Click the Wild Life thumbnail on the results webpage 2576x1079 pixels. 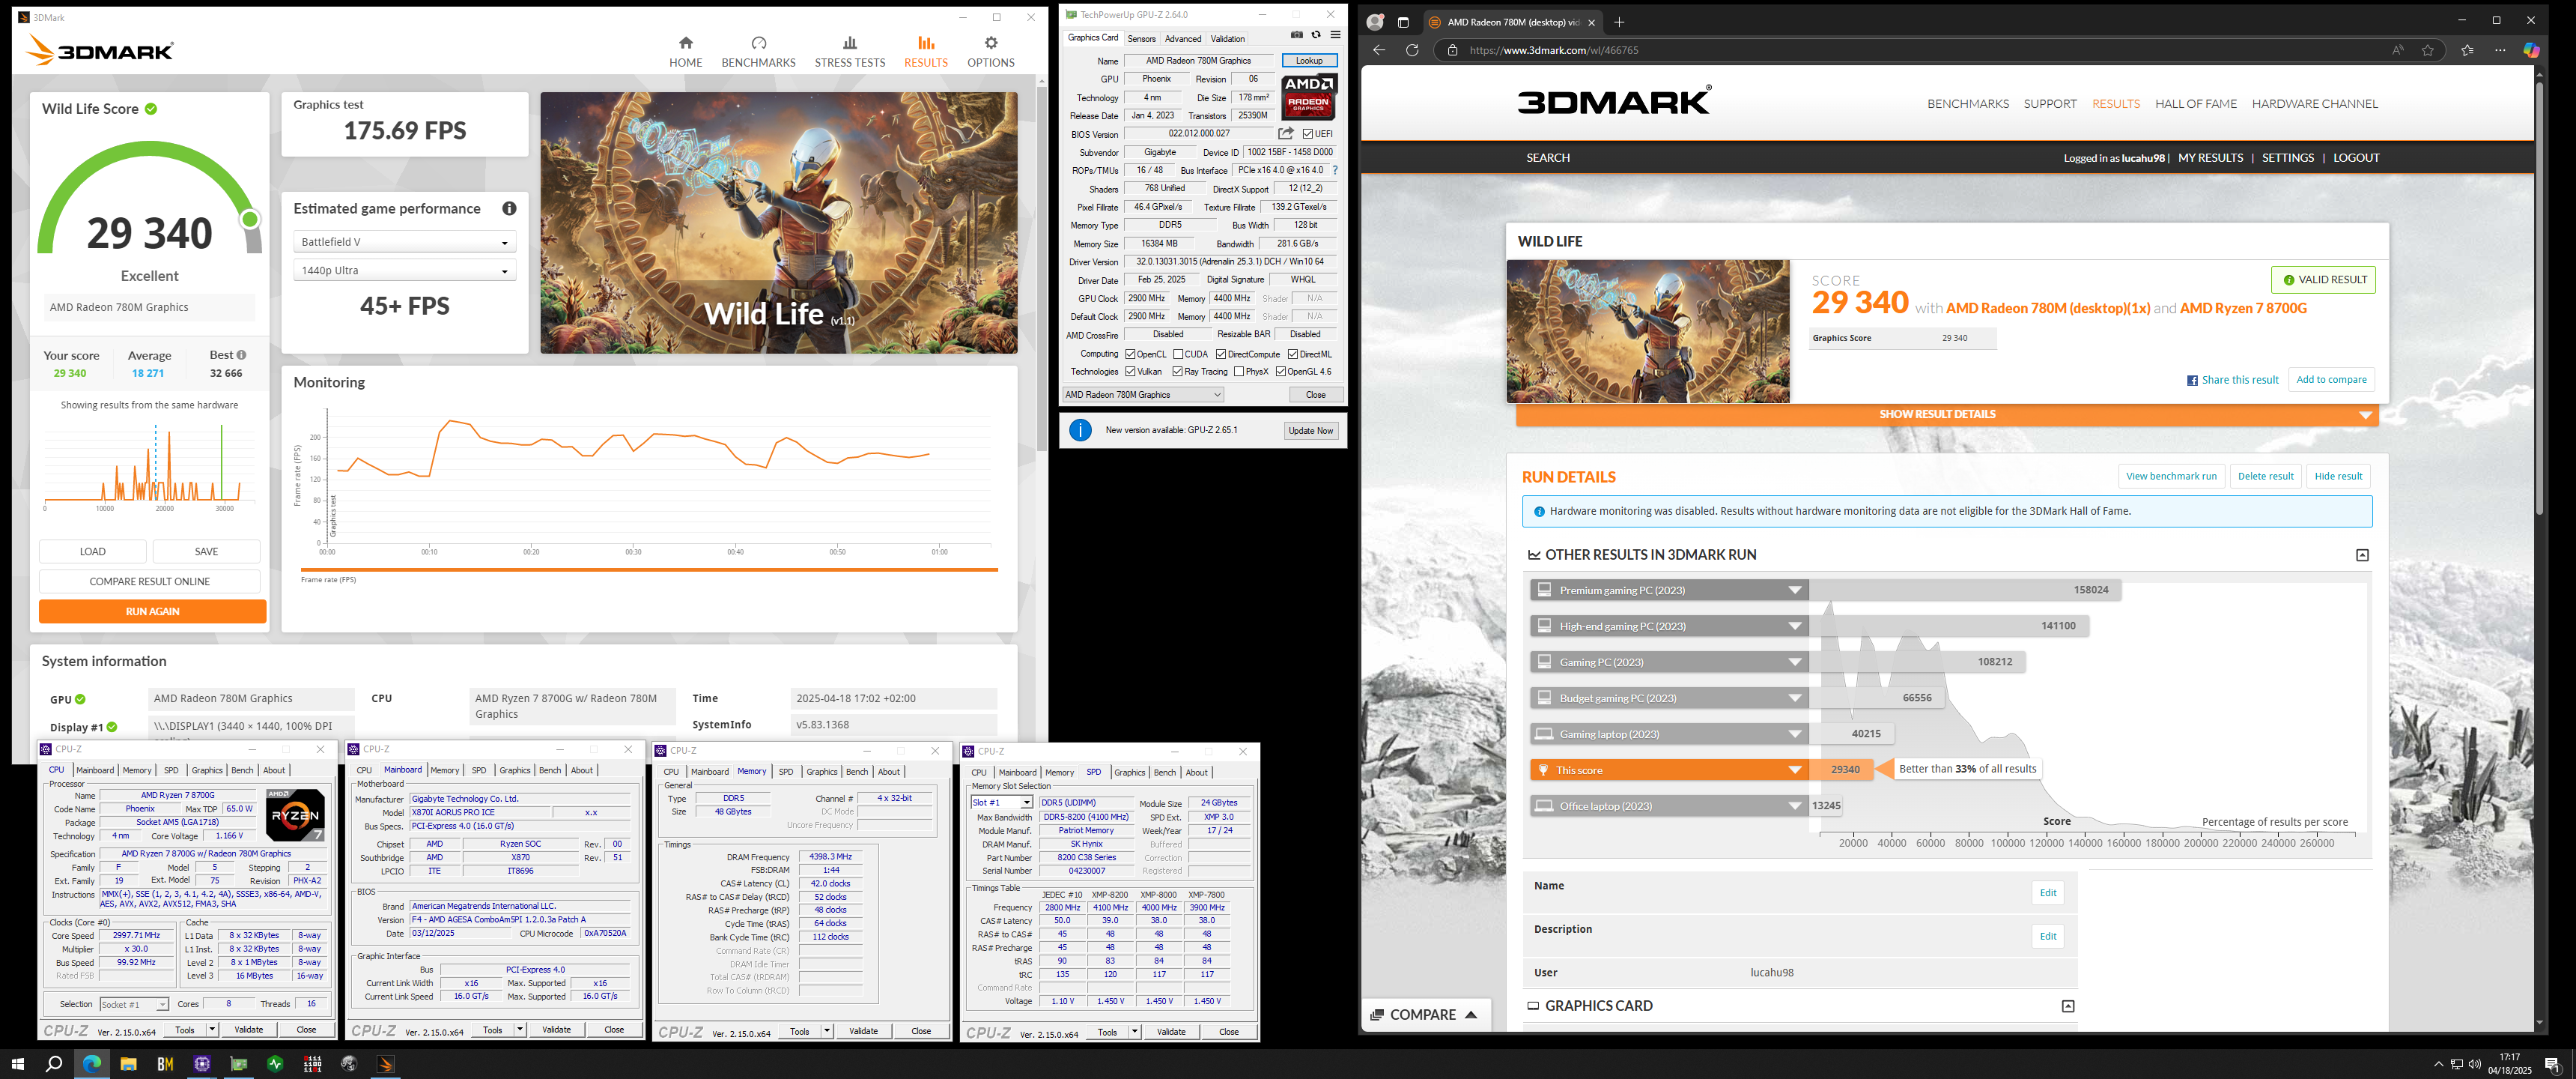tap(1647, 331)
